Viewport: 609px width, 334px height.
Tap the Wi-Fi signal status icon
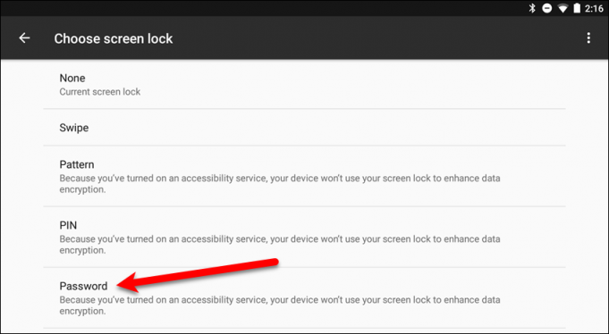pyautogui.click(x=562, y=8)
